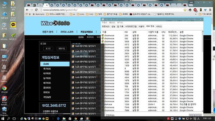The height and width of the screenshot is (121, 215).
Task: Sort processes by the '메모리' column header
Action: coord(173,32)
